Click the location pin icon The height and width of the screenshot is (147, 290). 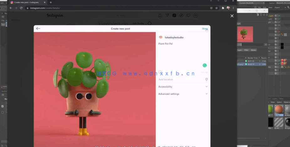(x=206, y=79)
